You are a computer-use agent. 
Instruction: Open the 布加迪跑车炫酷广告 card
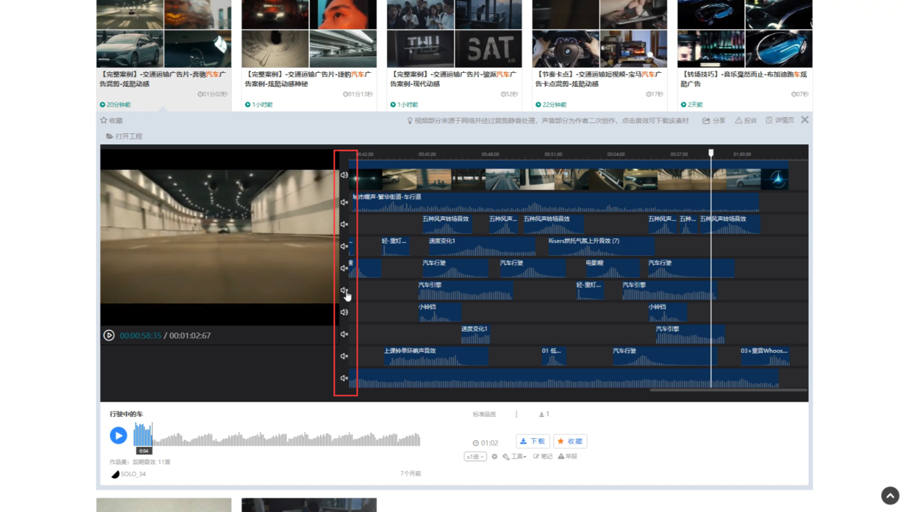pyautogui.click(x=745, y=56)
